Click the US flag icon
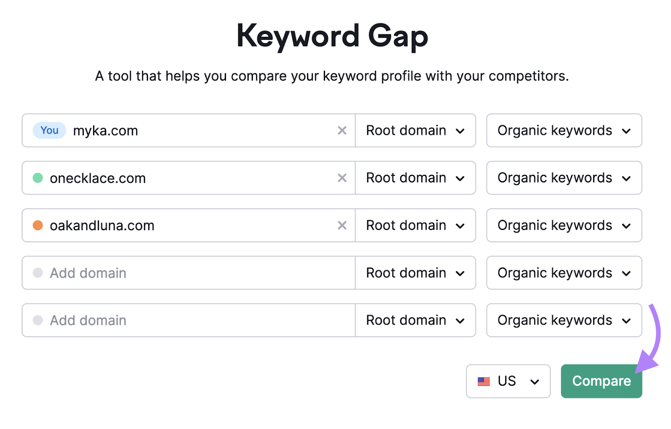 [x=484, y=381]
